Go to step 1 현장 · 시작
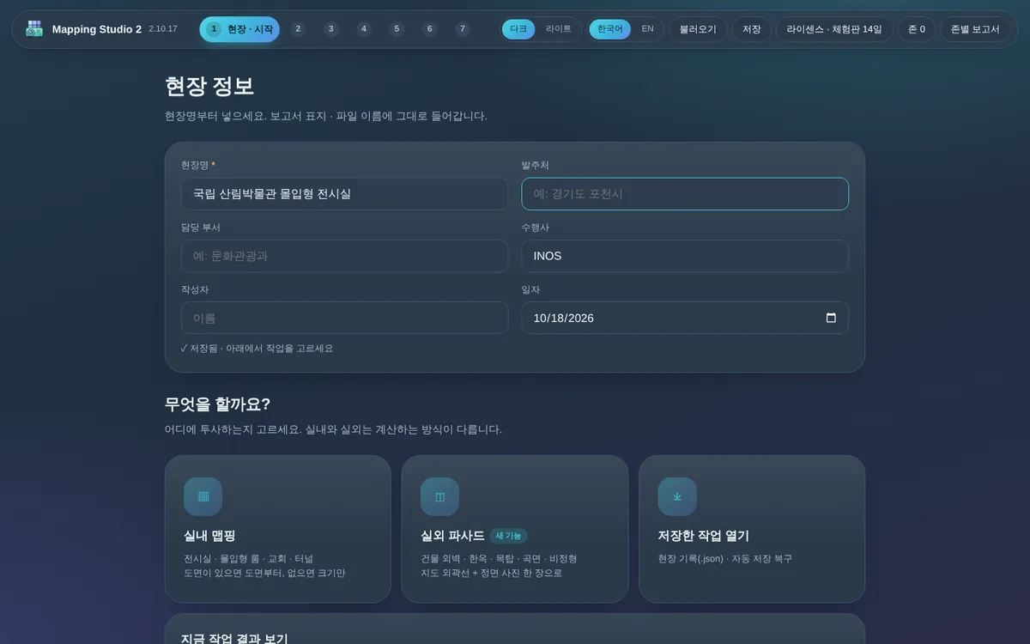 (239, 29)
